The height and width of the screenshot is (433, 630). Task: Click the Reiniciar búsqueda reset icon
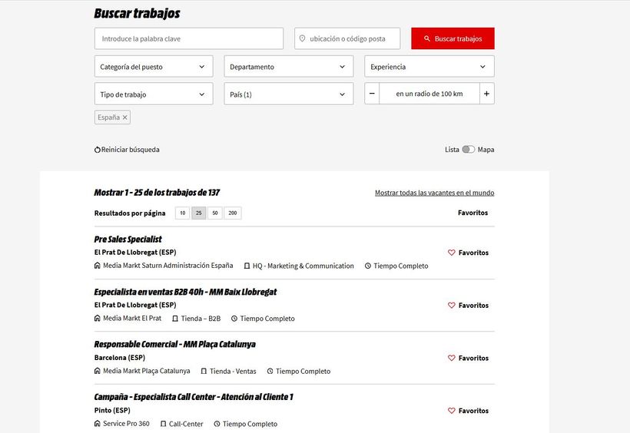(98, 150)
